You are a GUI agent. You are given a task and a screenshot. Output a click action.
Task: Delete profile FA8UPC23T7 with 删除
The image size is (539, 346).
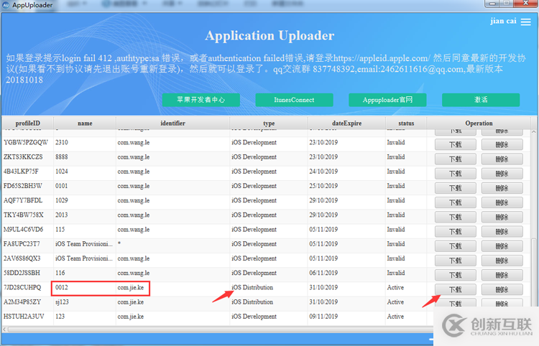click(502, 246)
